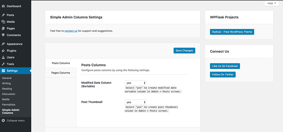Click the Comments bubble icon
283x132 pixels.
(x=3, y=35)
